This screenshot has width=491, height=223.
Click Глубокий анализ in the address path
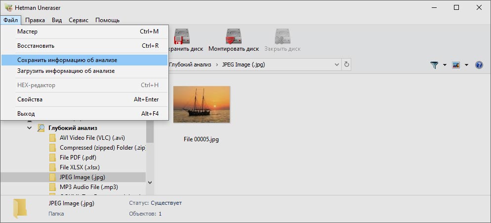(190, 64)
